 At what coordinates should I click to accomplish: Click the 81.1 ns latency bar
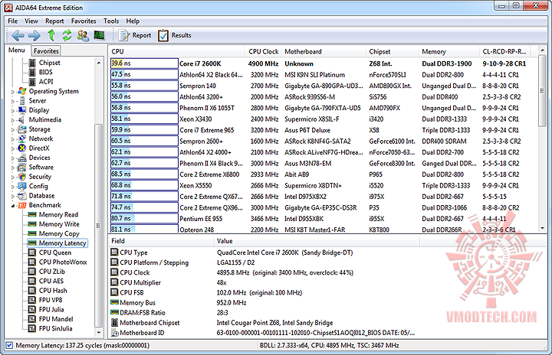click(x=144, y=229)
